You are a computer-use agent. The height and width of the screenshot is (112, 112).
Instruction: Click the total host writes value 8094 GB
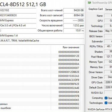pos(74,15)
